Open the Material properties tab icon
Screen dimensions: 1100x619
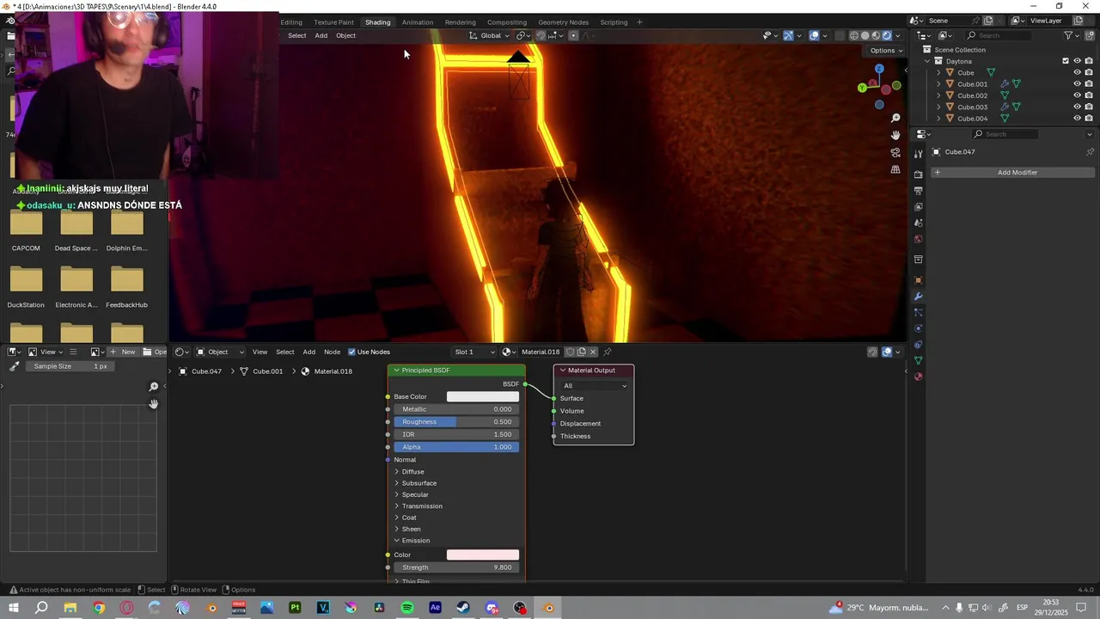918,377
